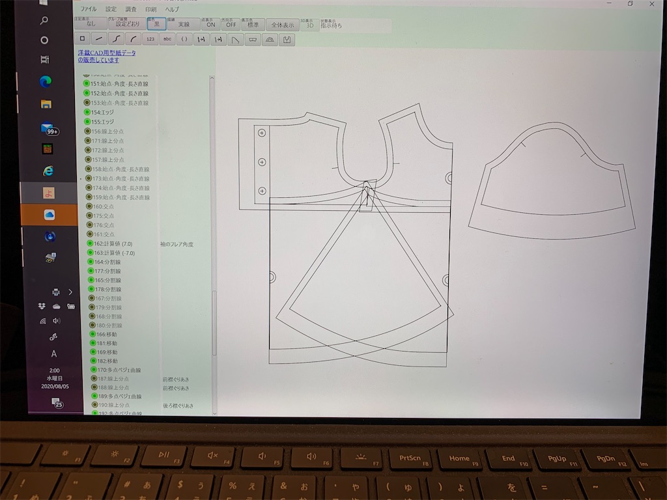
Task: Toggle the circle of row 160:交点
Action: click(89, 206)
